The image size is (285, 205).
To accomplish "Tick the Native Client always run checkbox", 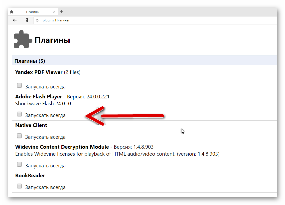I will pyautogui.click(x=19, y=136).
